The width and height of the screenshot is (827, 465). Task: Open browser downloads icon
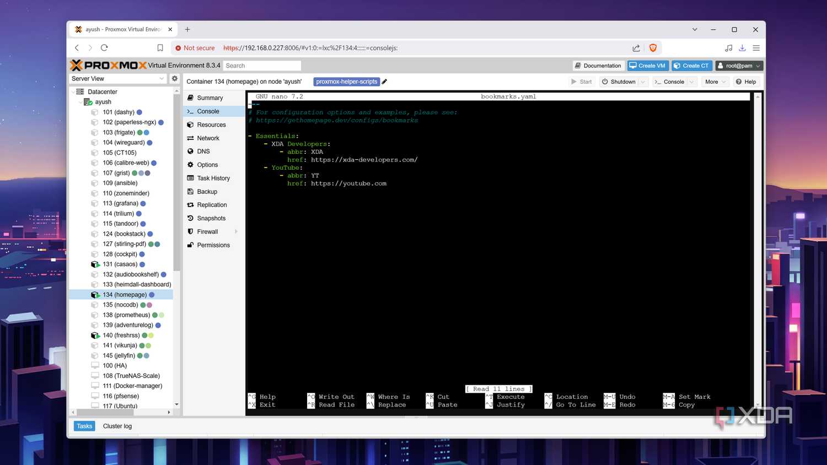pyautogui.click(x=742, y=48)
